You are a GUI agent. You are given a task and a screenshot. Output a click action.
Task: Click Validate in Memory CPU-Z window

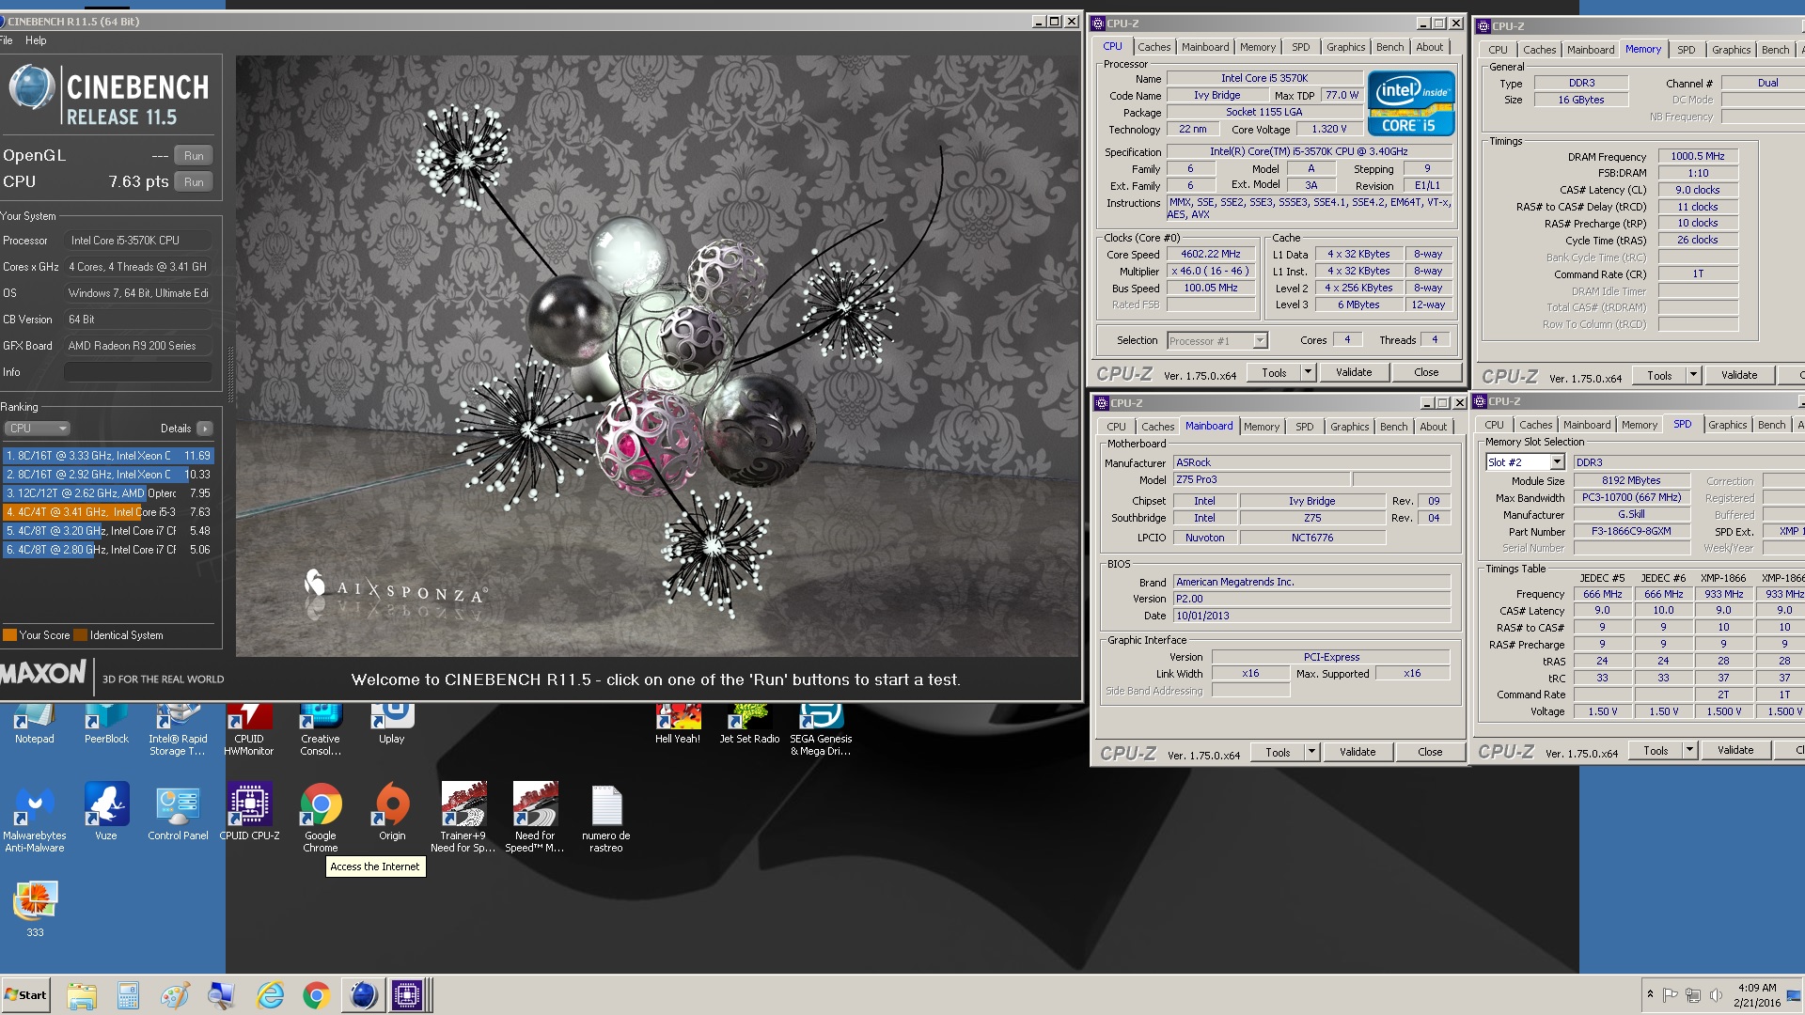1739,376
